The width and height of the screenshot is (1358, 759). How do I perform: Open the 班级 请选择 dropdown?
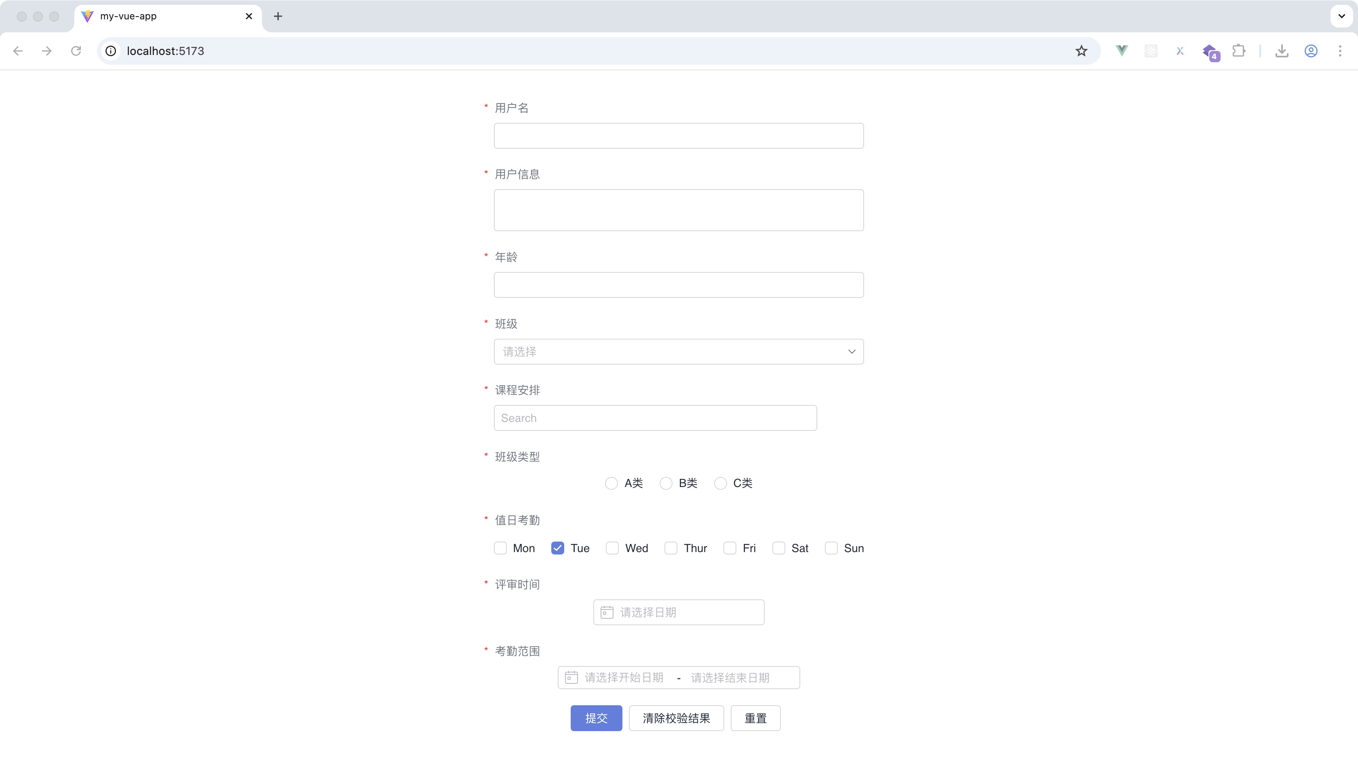tap(678, 352)
